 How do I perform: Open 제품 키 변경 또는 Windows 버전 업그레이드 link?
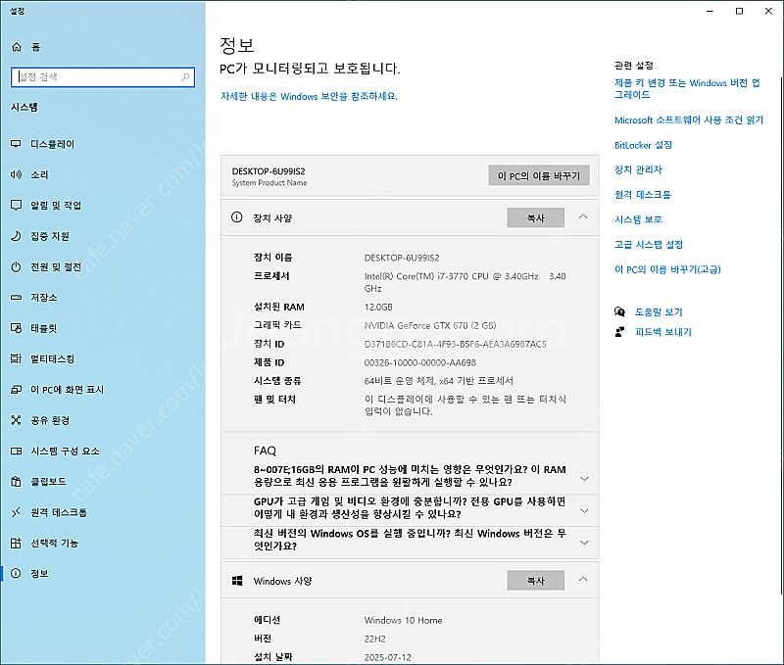pos(688,88)
